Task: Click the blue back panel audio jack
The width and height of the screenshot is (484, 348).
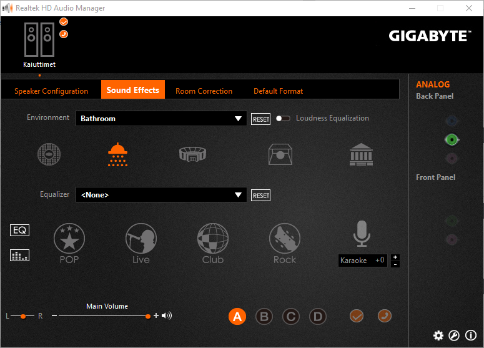Action: coord(452,121)
